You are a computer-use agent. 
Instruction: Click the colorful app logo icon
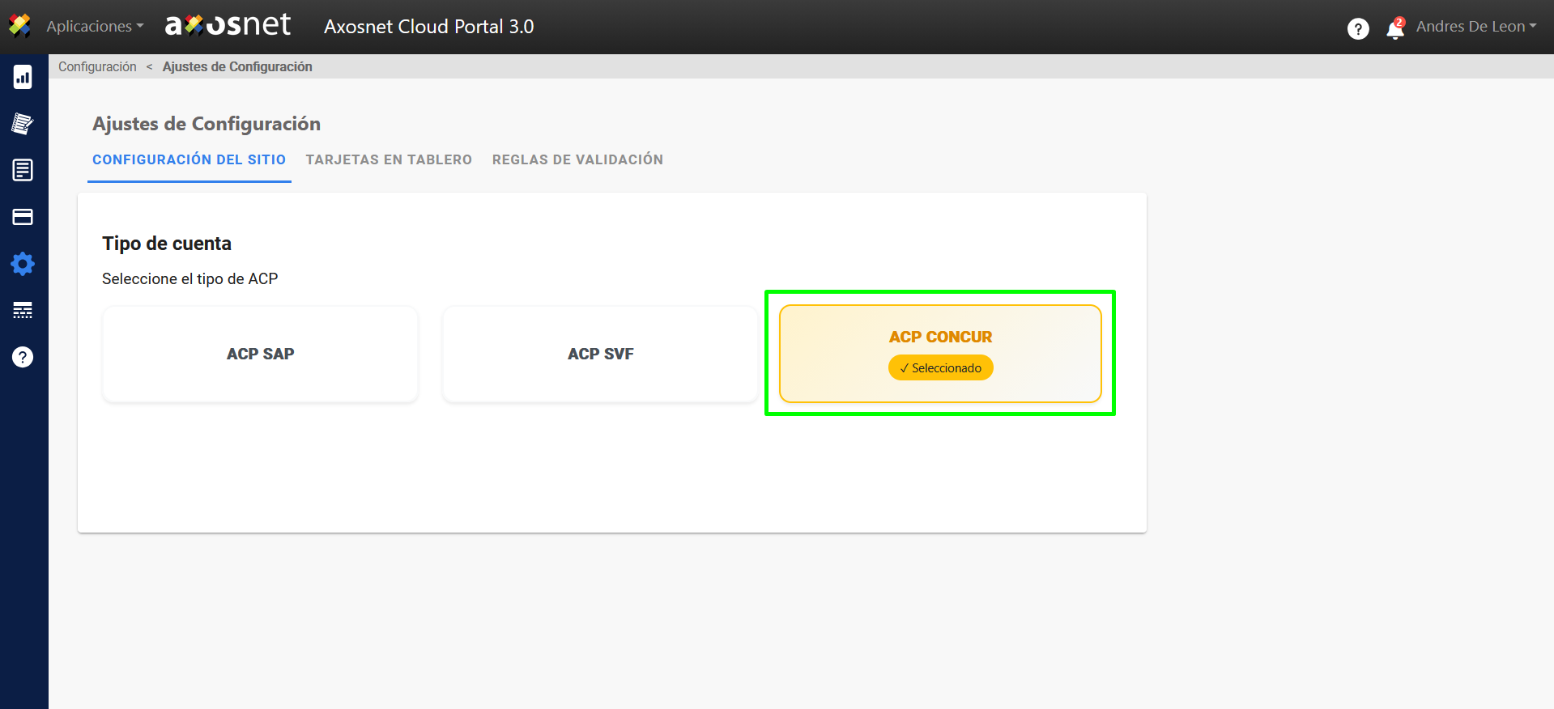click(20, 26)
